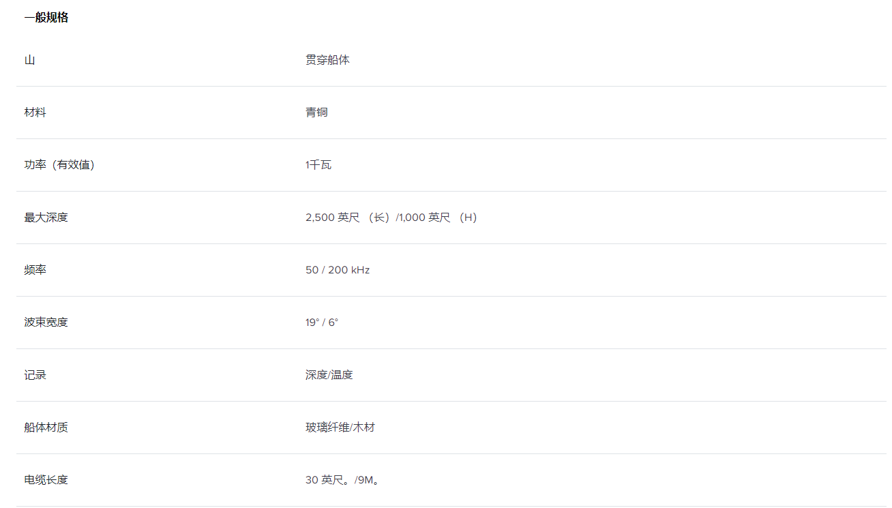The height and width of the screenshot is (508, 892).
Task: Select the 青铜 material value
Action: [316, 113]
